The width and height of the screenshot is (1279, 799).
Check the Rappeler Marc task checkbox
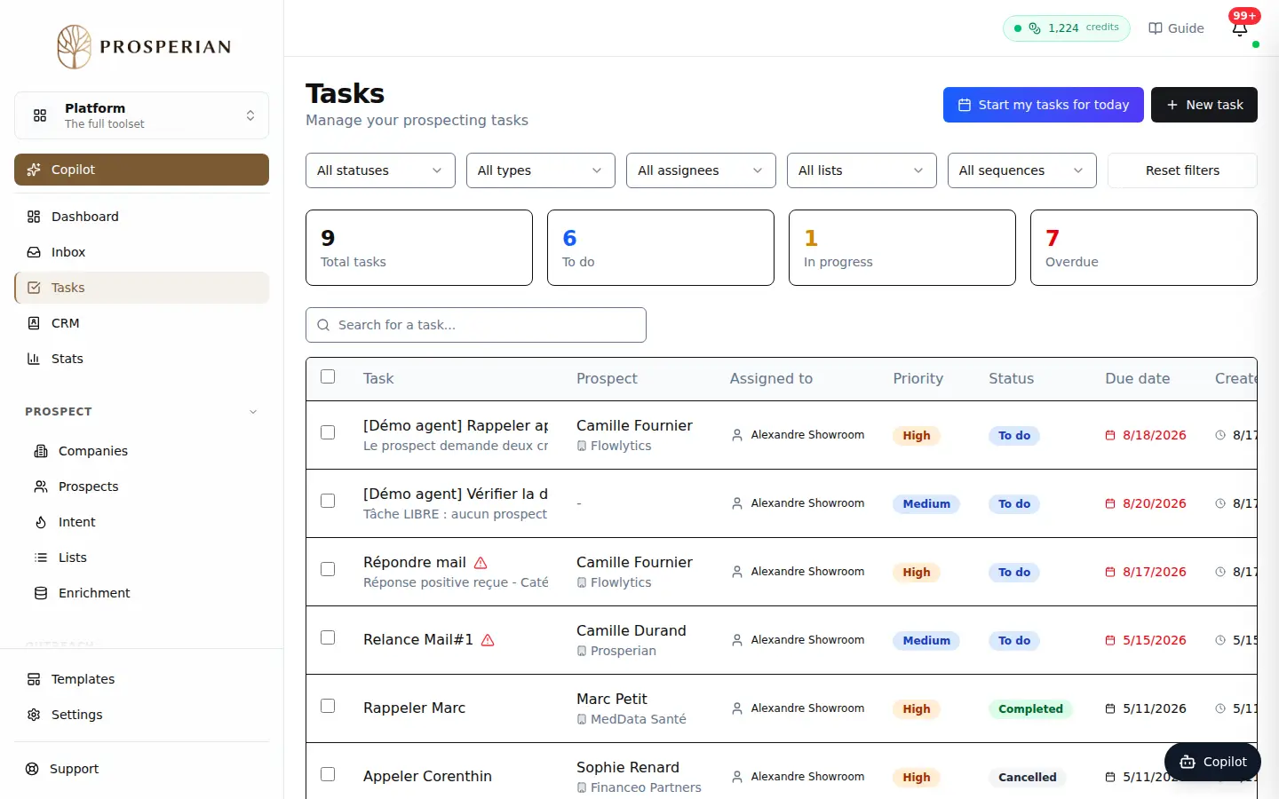click(328, 706)
